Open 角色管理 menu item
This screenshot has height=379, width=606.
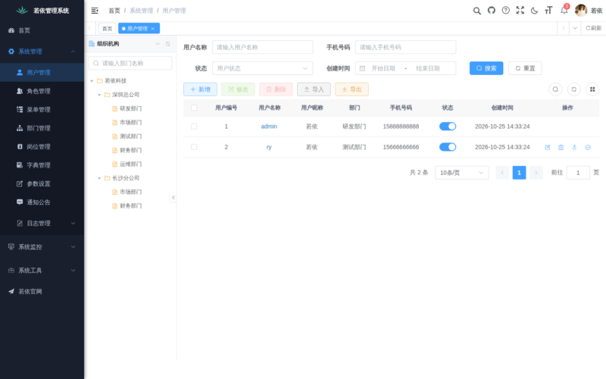(42, 91)
